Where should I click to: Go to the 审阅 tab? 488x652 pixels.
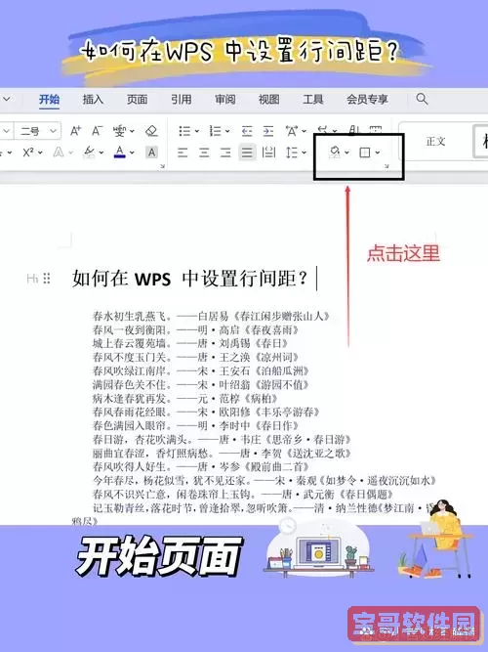coord(225,100)
